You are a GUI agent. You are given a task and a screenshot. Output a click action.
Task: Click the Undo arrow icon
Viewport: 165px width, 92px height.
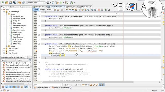tap(20, 3)
